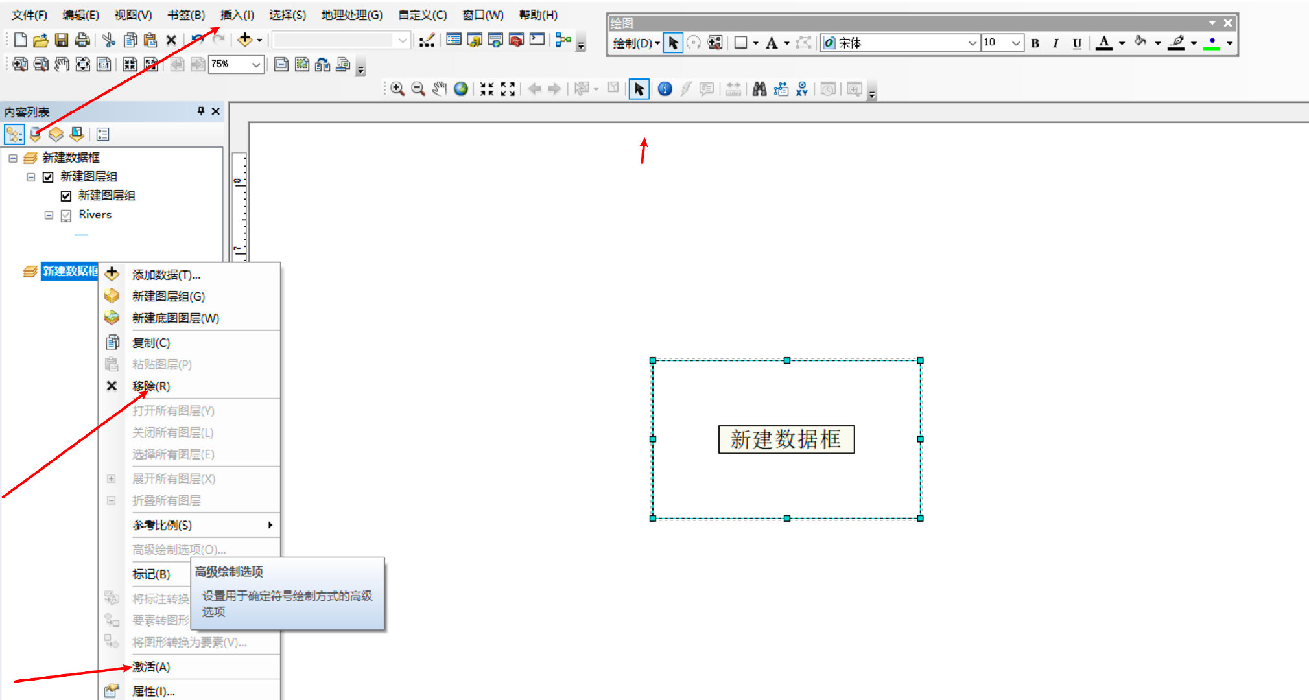This screenshot has width=1309, height=700.
Task: Click the Go To XY icon
Action: [802, 89]
